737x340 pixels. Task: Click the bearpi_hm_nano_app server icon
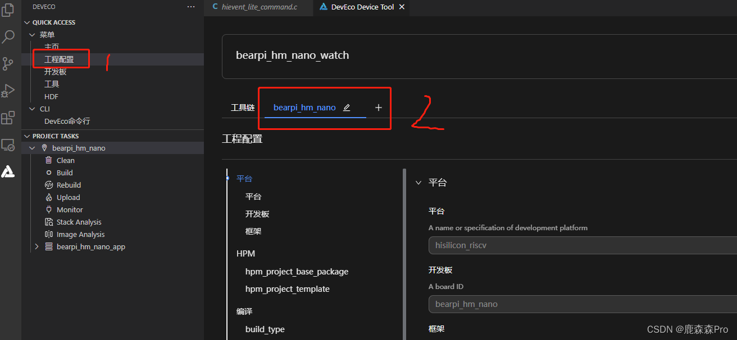point(49,246)
